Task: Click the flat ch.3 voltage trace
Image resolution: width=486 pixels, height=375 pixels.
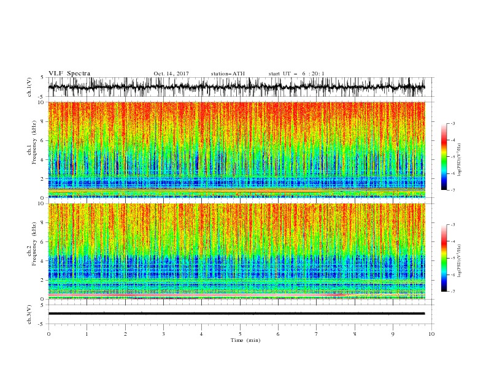Action: (236, 314)
